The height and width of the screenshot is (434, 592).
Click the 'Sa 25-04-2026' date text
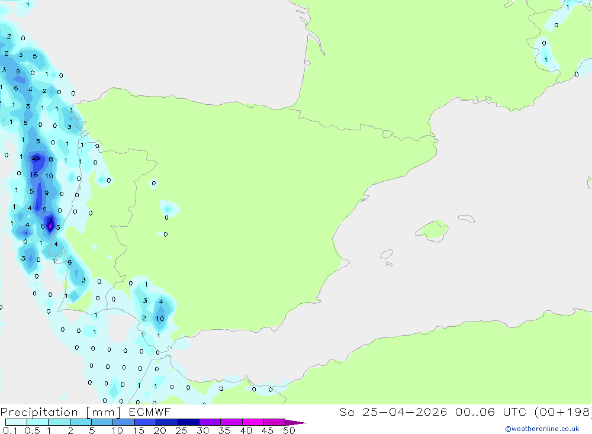[393, 412]
